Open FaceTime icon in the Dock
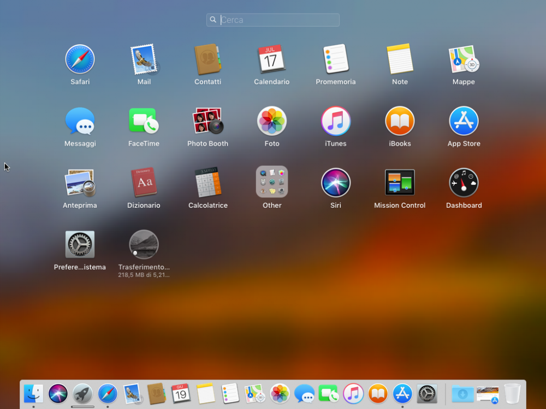 point(328,394)
